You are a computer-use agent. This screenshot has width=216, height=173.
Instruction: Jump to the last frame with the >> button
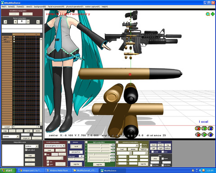pyautogui.click(x=38, y=22)
